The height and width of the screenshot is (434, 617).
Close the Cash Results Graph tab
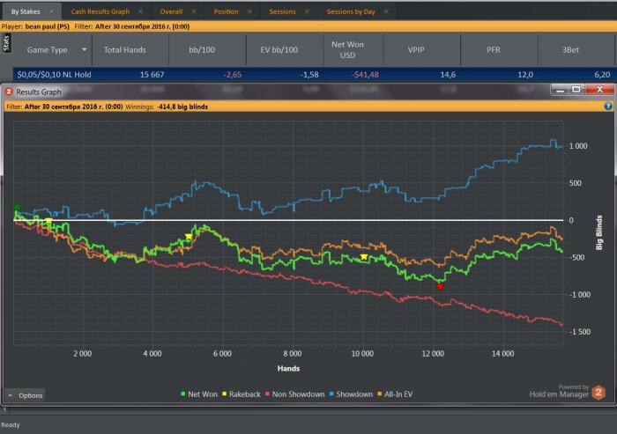point(140,11)
